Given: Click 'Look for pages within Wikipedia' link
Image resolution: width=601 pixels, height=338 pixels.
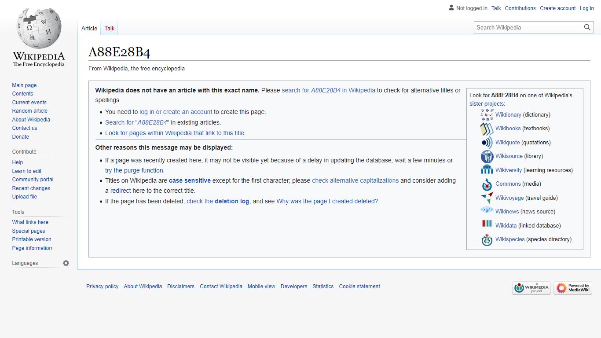Looking at the screenshot, I should [175, 133].
